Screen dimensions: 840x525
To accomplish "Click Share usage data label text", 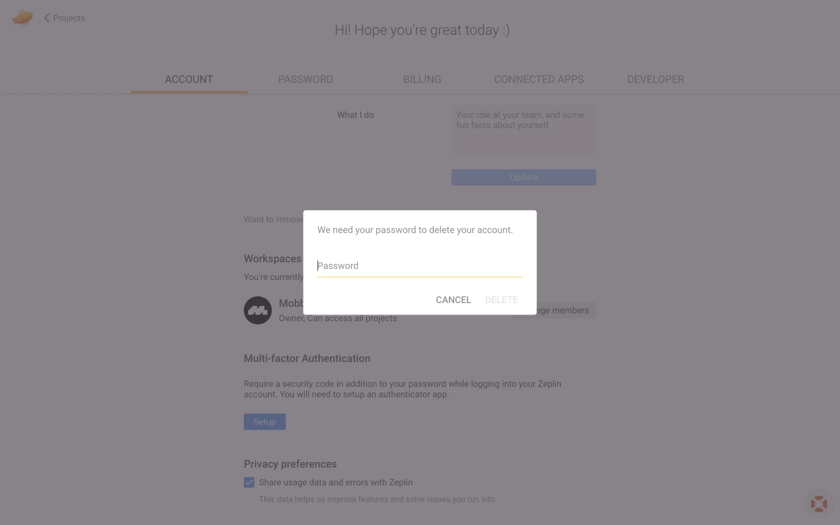I will 336,482.
